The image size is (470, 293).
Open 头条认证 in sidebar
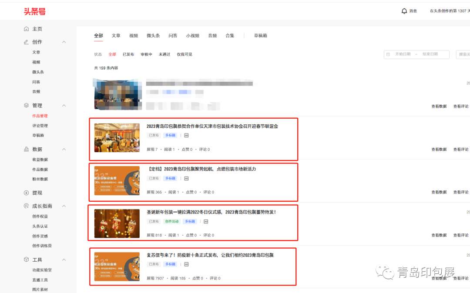tap(40, 226)
